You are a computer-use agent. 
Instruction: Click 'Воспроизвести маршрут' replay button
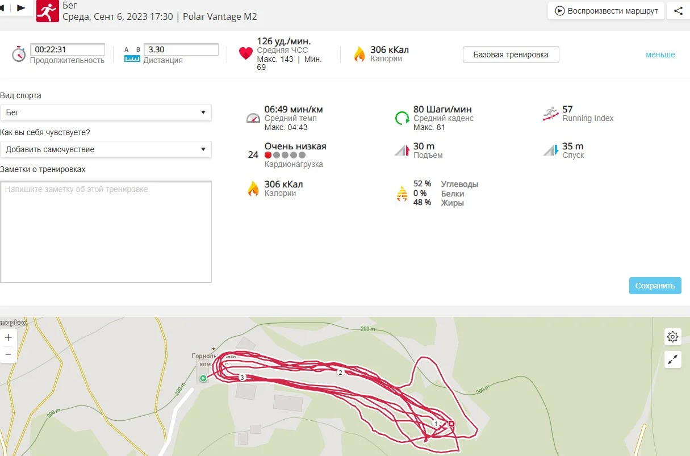pyautogui.click(x=606, y=11)
